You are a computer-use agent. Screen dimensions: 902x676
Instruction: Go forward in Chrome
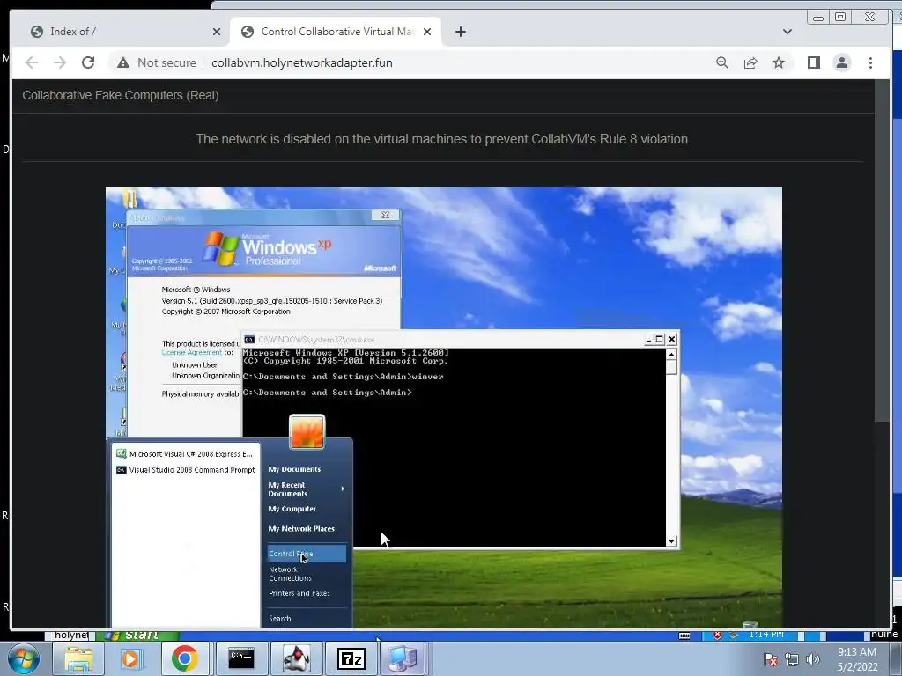tap(60, 62)
